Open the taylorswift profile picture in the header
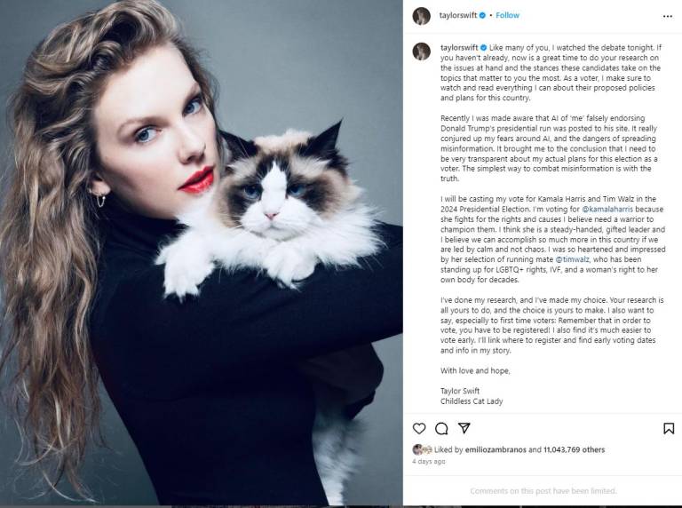 pos(421,16)
